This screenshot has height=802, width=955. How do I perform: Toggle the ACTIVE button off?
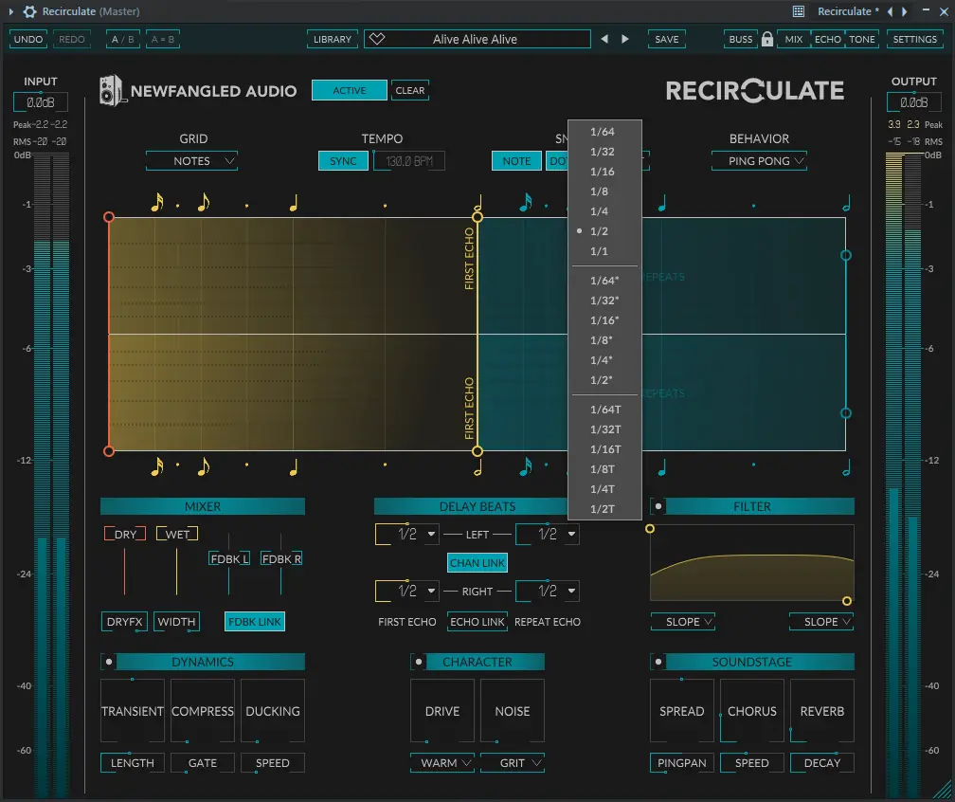click(x=349, y=90)
